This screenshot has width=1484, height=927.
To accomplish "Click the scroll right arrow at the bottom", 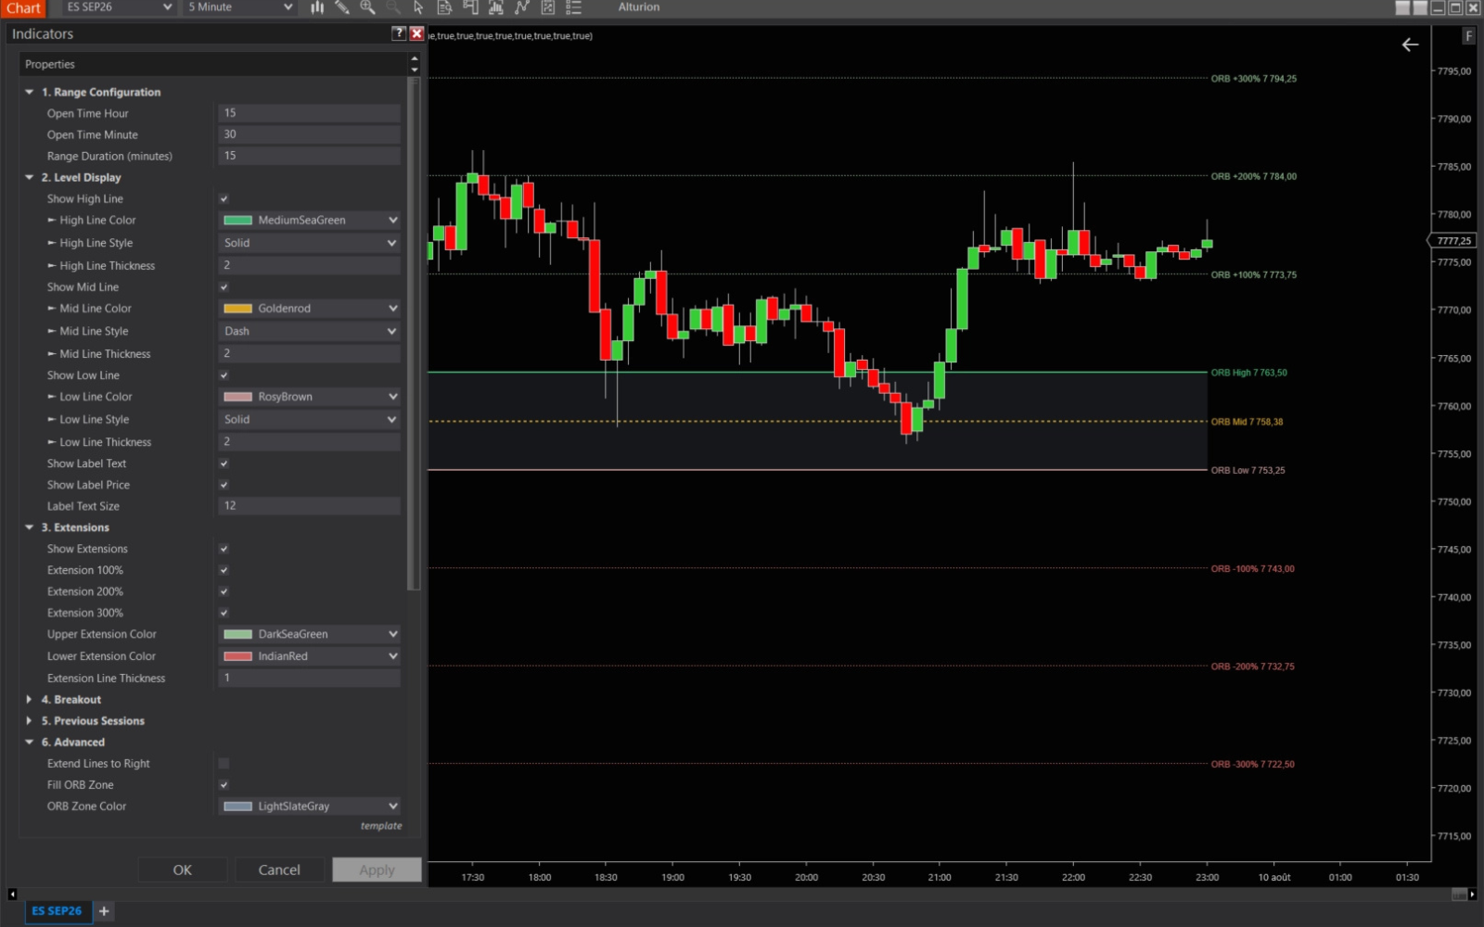I will 1473,895.
